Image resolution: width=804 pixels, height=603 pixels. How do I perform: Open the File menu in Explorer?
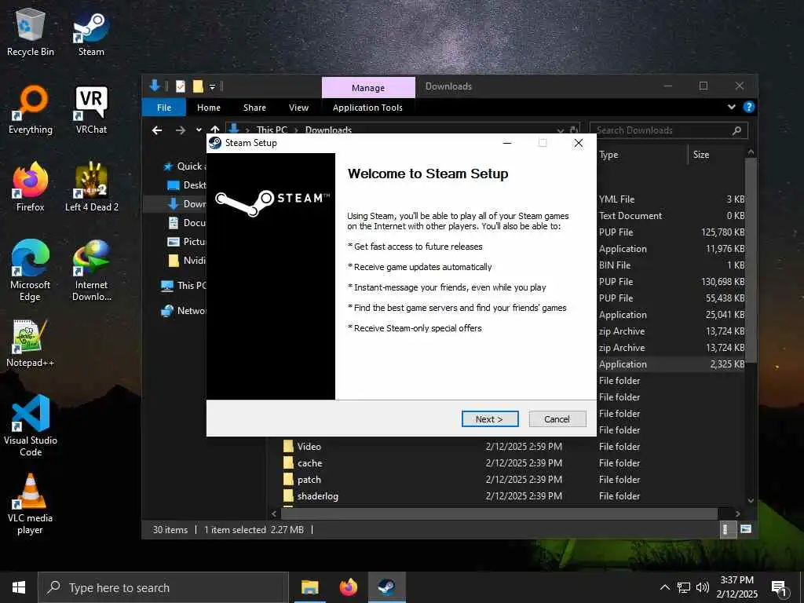coord(164,108)
